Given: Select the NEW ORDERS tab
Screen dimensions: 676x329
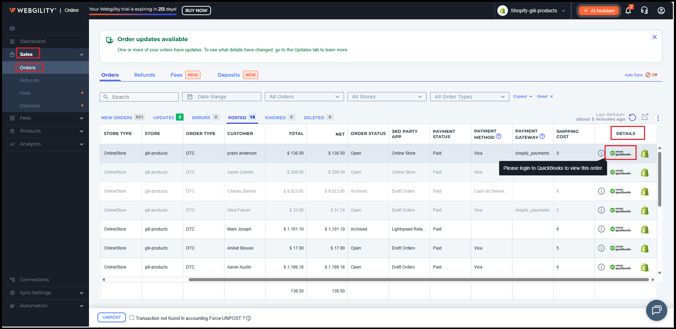Looking at the screenshot, I should (117, 118).
